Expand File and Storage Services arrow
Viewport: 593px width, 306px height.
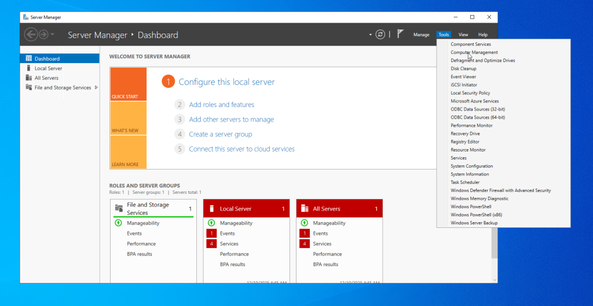pyautogui.click(x=96, y=88)
